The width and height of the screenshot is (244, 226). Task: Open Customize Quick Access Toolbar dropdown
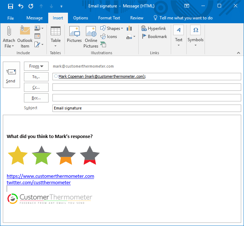61,6
